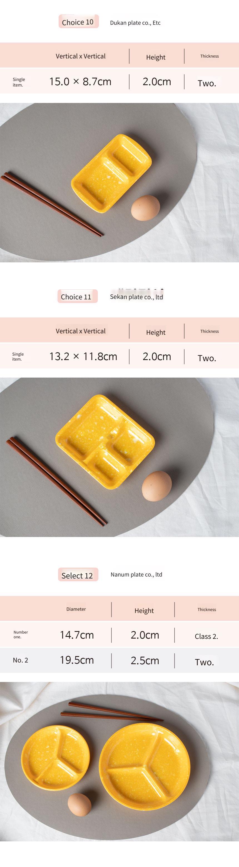Click the Diameter column header
The width and height of the screenshot is (239, 867).
[76, 609]
